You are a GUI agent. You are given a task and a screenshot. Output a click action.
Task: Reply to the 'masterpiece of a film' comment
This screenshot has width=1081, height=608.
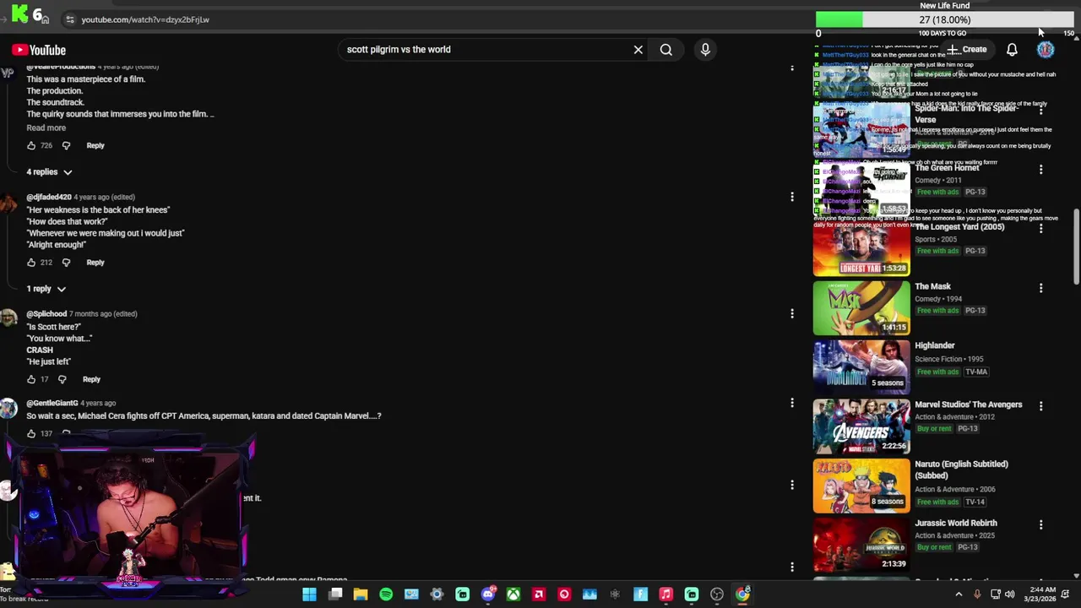pyautogui.click(x=95, y=145)
